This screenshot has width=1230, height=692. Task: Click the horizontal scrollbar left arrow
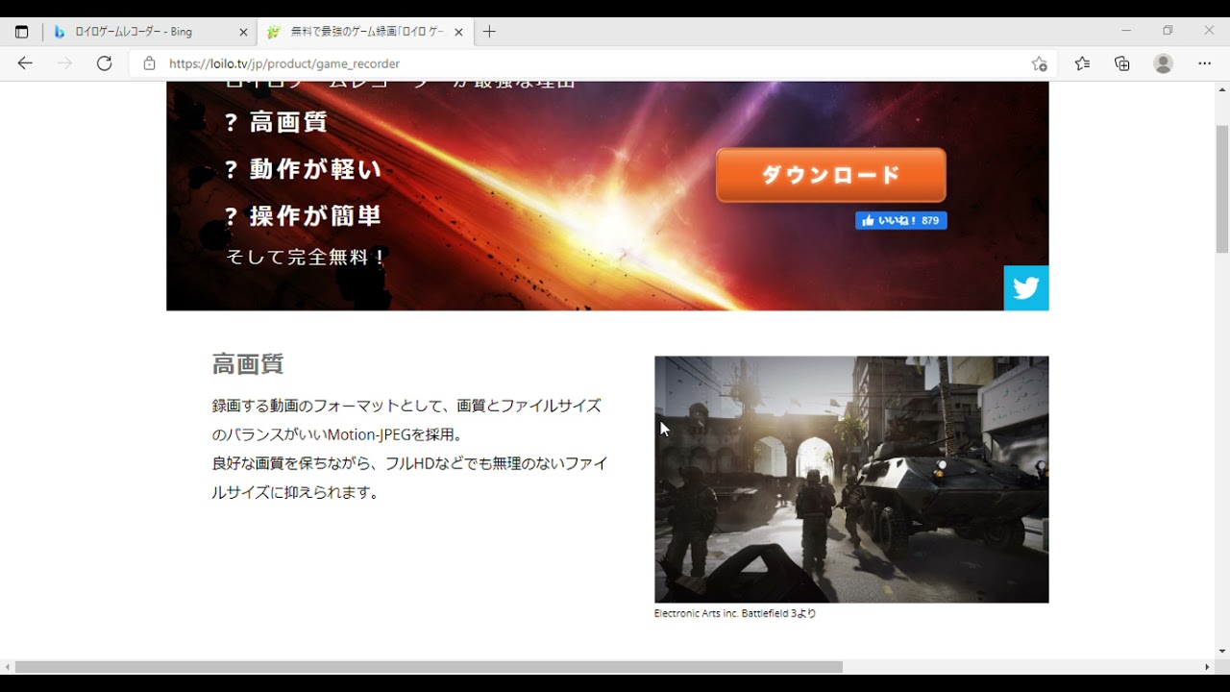pyautogui.click(x=8, y=667)
